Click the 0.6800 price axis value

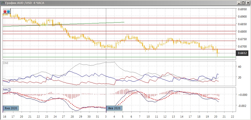pyautogui.click(x=242, y=32)
